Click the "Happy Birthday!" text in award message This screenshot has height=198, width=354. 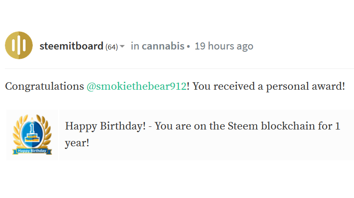click(x=105, y=126)
